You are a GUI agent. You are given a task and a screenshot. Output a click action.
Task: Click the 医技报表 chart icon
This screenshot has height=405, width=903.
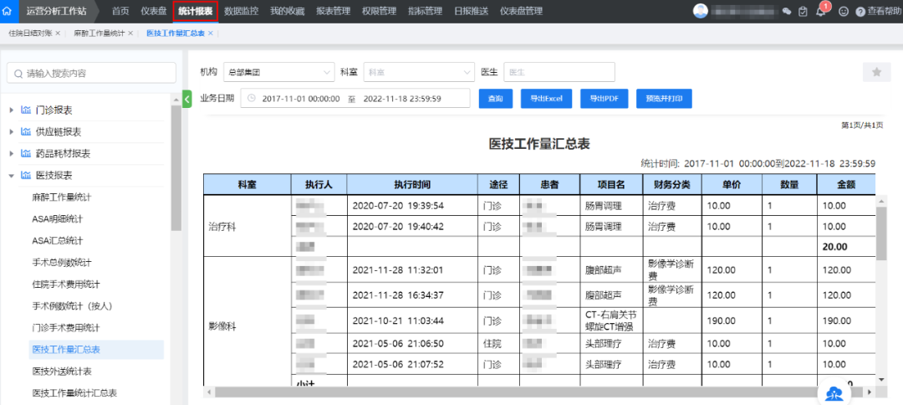(25, 175)
